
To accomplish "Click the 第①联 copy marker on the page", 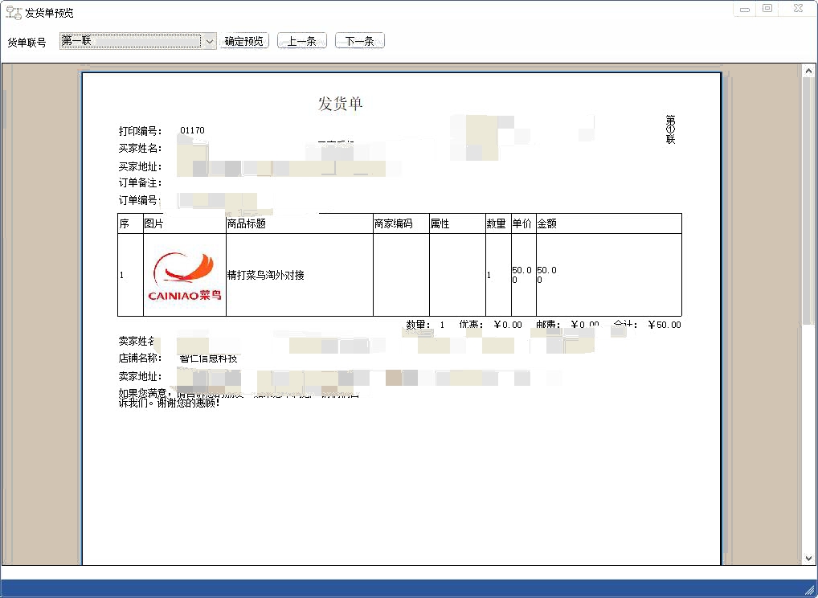I will pos(670,129).
